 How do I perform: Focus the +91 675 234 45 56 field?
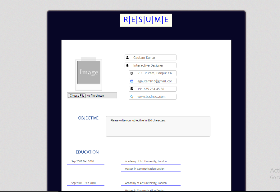[153, 89]
